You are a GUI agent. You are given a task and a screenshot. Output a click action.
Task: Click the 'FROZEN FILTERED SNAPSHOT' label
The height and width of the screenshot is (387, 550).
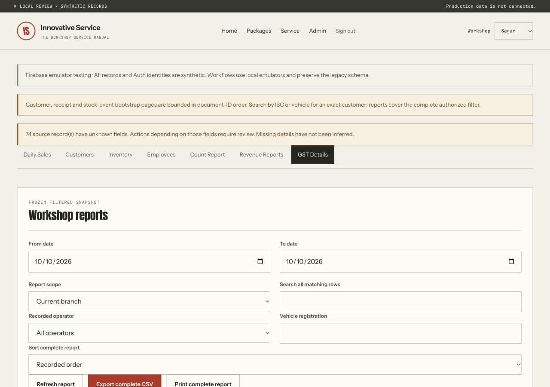64,202
